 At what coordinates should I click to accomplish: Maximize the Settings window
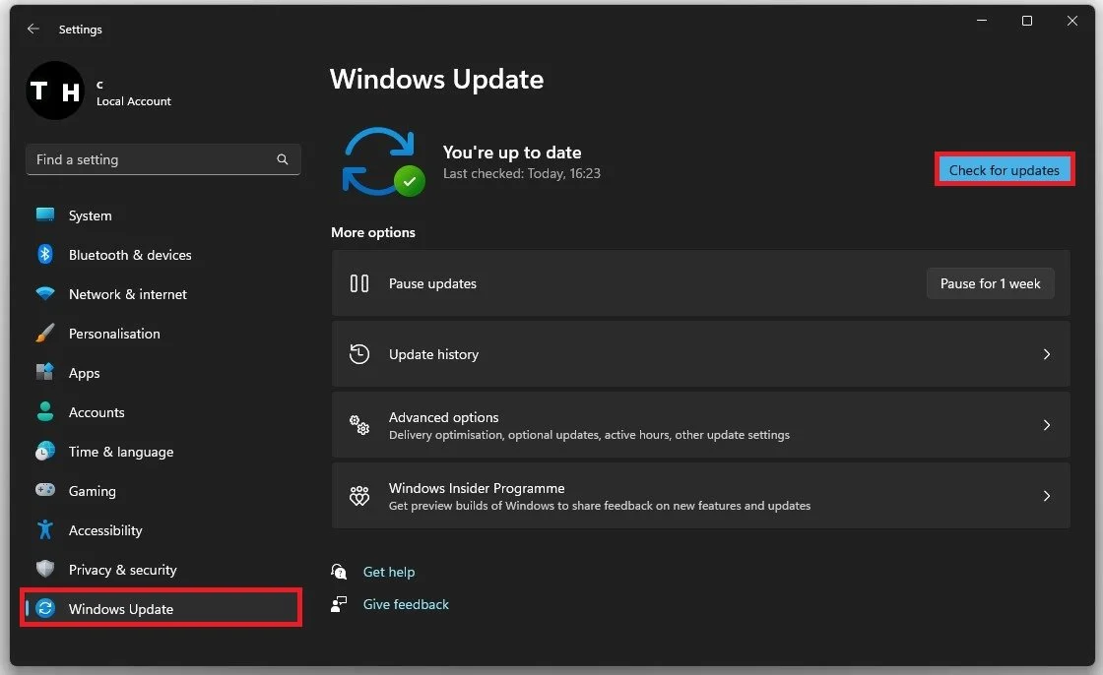(x=1027, y=21)
